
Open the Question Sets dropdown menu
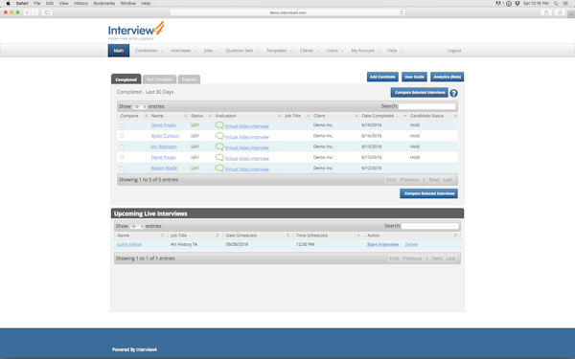click(x=242, y=51)
